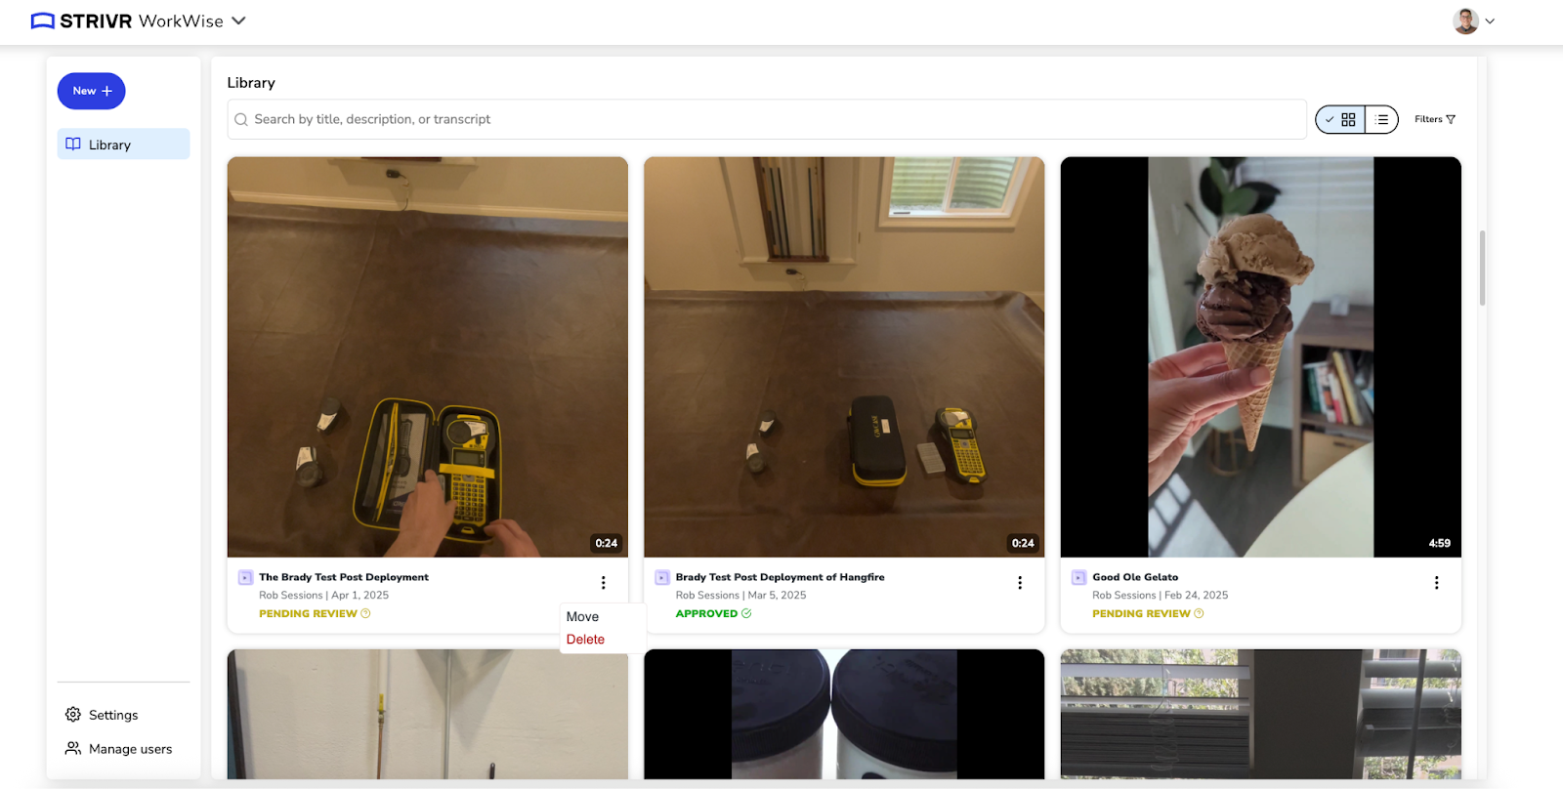Expand the WorkWise product dropdown chevron

(x=238, y=21)
